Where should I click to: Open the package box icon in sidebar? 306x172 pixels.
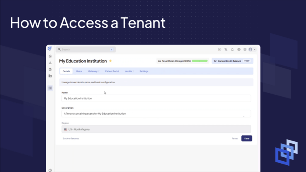tap(50, 69)
